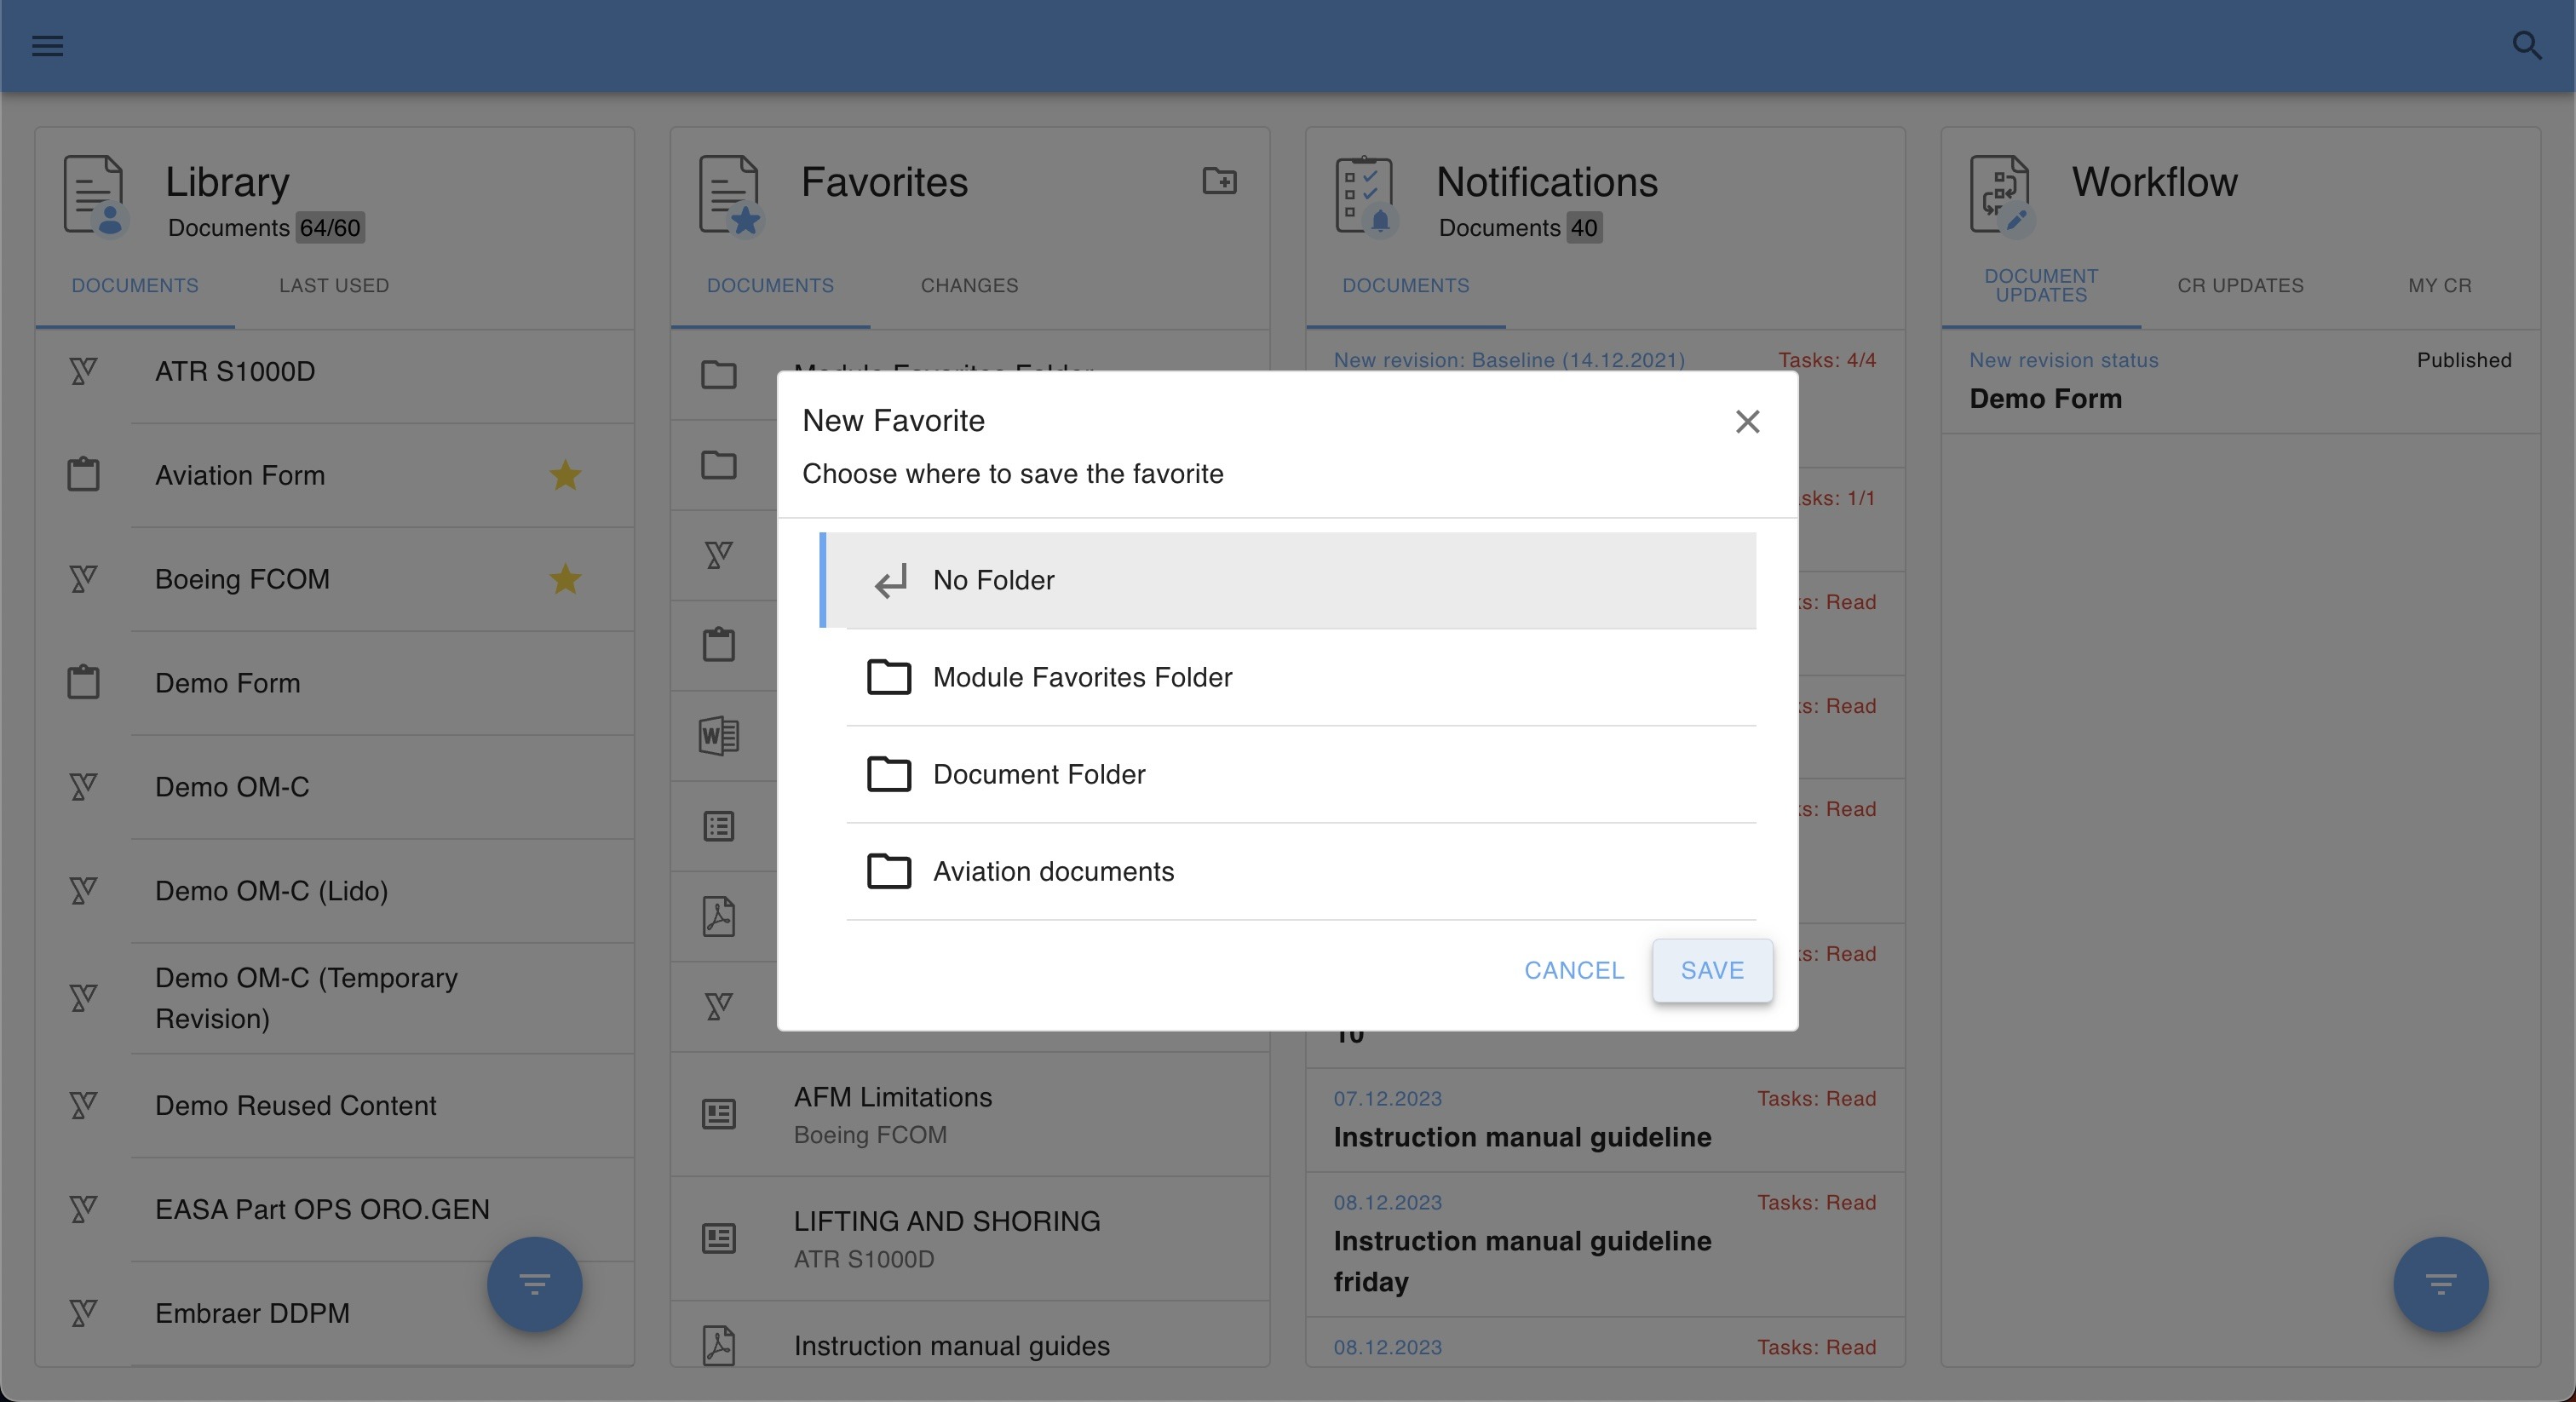The width and height of the screenshot is (2576, 1402).
Task: Choose Document Folder as destination
Action: coord(1039,774)
